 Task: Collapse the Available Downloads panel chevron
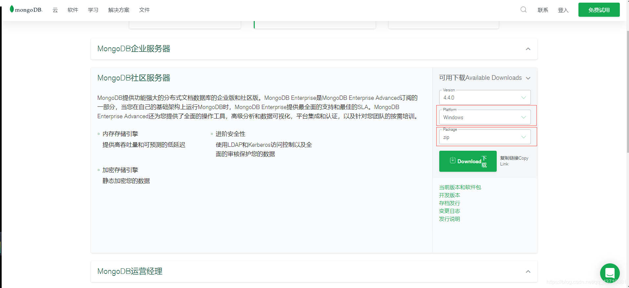[x=528, y=78]
